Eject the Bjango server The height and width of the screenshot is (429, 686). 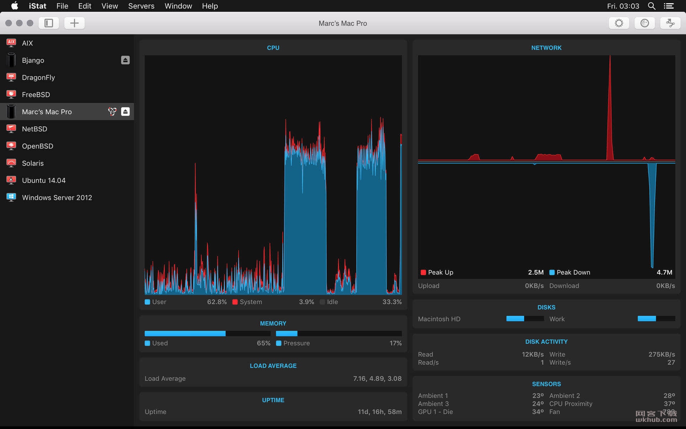coord(125,60)
